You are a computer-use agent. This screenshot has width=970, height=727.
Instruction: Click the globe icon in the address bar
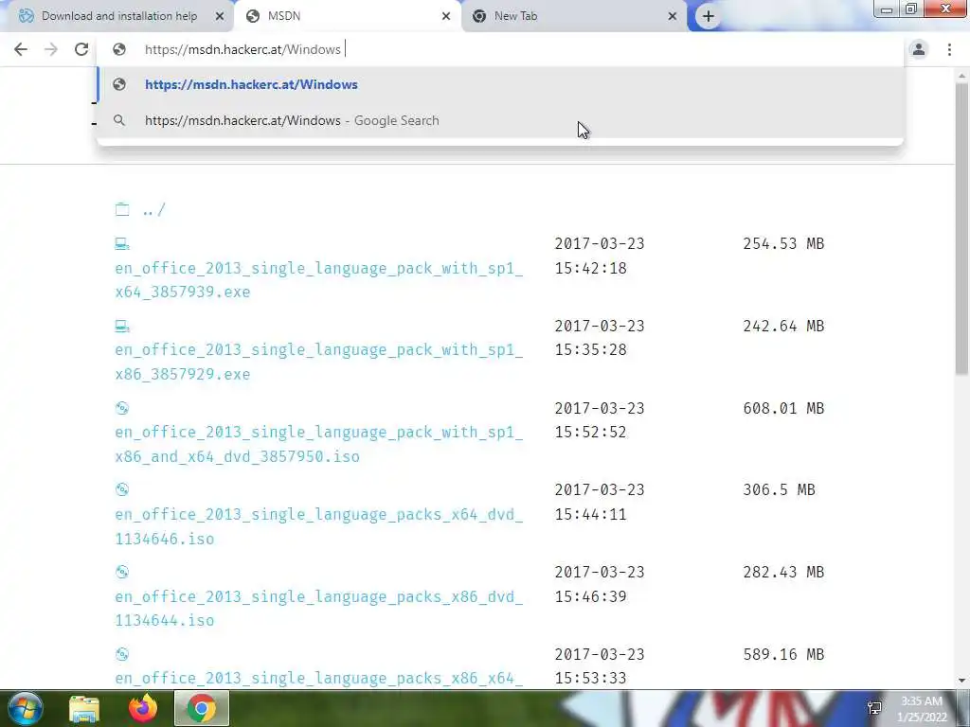(119, 49)
